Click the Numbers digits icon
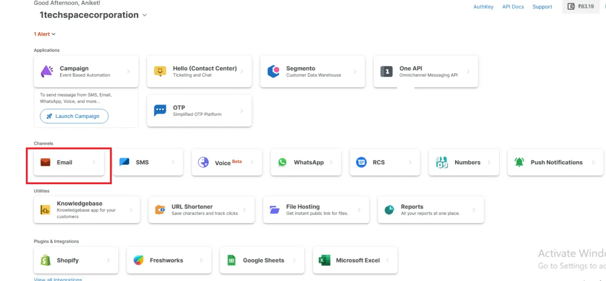This screenshot has width=606, height=281. coord(442,162)
